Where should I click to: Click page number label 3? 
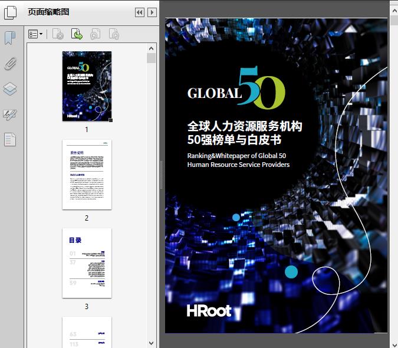coord(87,307)
